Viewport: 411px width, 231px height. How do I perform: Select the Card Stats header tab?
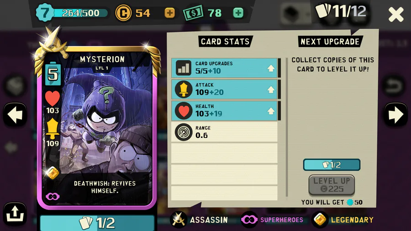click(x=225, y=42)
